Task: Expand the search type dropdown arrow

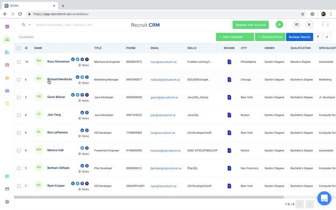Action: click(29, 25)
